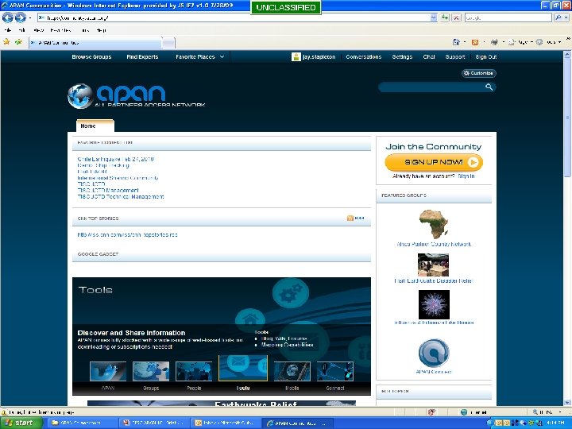This screenshot has width=572, height=429.
Task: Click the Influenza virus featured image
Action: pos(434,304)
